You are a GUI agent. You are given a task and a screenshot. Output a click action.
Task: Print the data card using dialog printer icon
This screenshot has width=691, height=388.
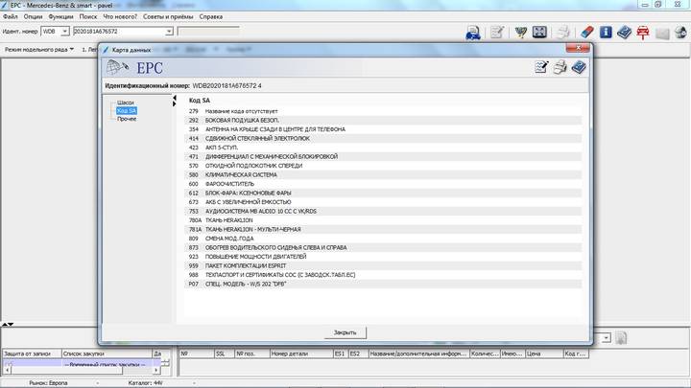[x=560, y=67]
